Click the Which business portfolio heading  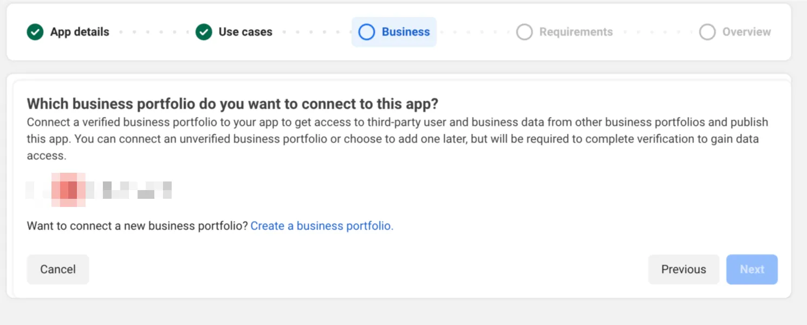point(232,103)
